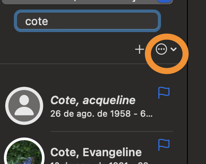206x164 pixels.
Task: Click the date line 26 de ago. de 1958
Action: click(x=90, y=114)
